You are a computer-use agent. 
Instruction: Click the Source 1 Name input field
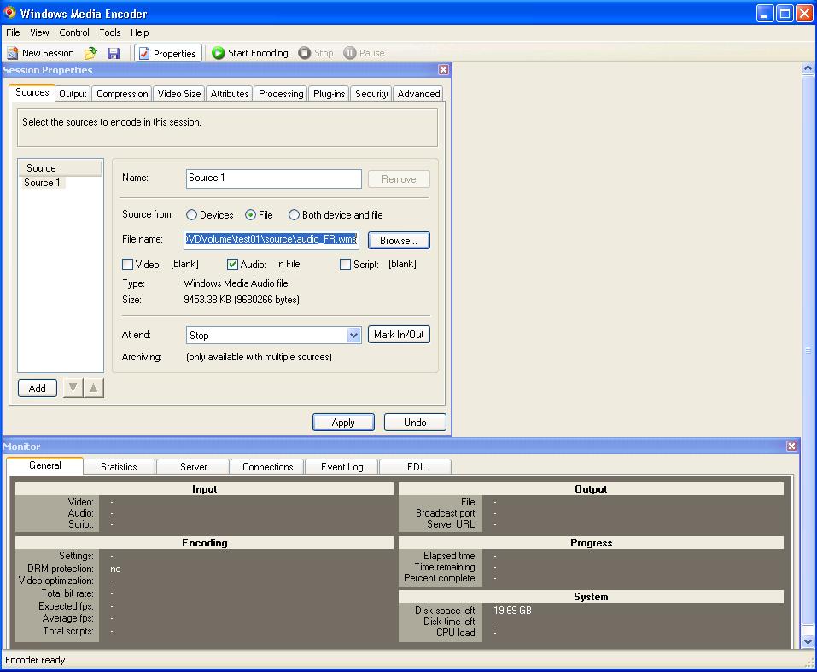[x=273, y=178]
